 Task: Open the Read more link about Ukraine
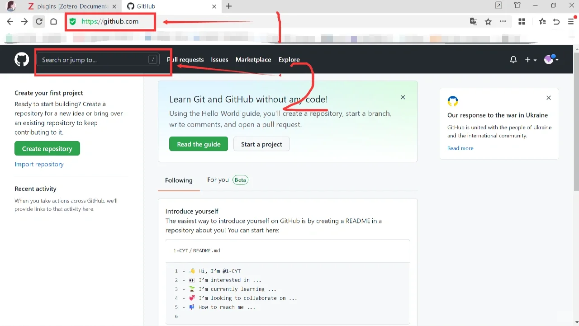click(460, 148)
